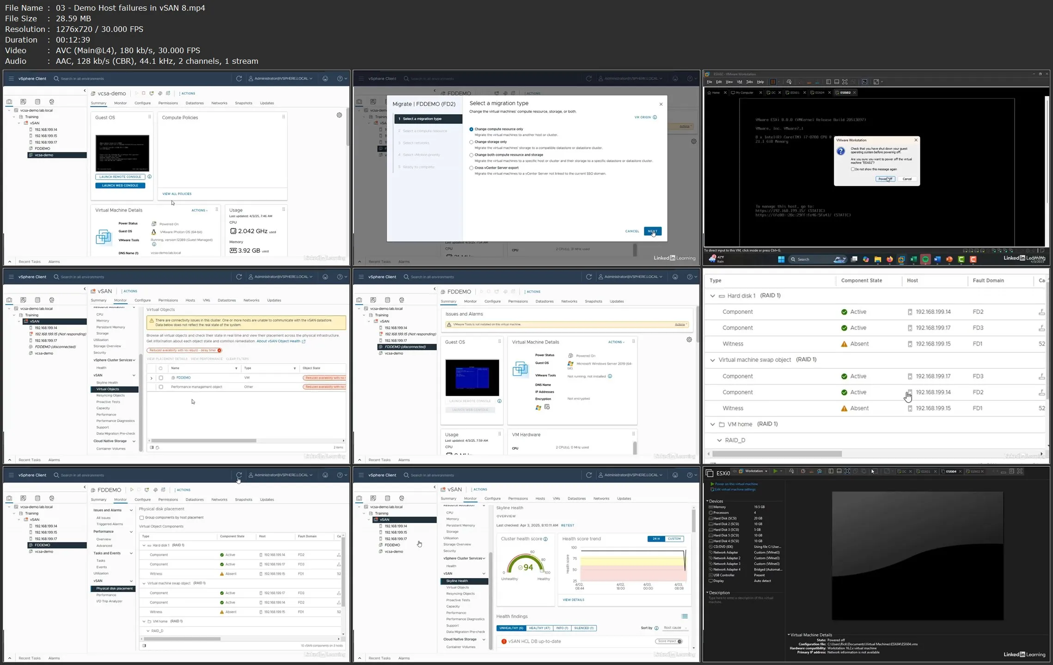
Task: Open Workstation dropdown menu in ESXi04 frame
Action: (x=753, y=471)
